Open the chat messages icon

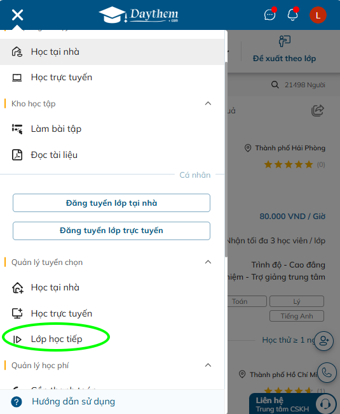pyautogui.click(x=270, y=15)
